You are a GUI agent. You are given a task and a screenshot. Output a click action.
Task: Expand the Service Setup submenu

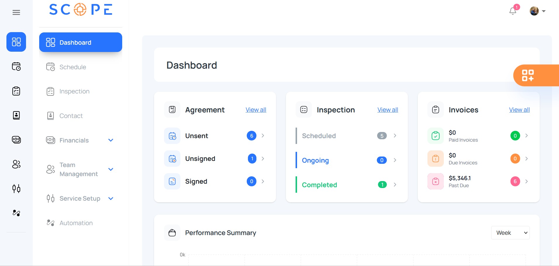[111, 199]
